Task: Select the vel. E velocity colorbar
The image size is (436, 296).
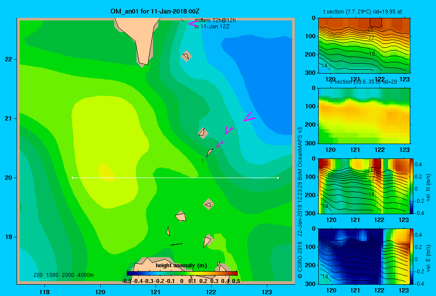Action: (x=412, y=256)
